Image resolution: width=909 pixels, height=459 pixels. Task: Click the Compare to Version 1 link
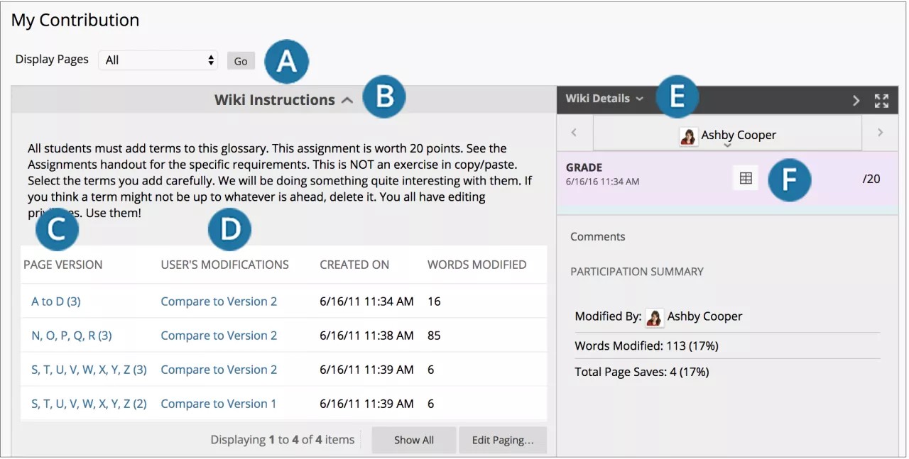pyautogui.click(x=219, y=404)
